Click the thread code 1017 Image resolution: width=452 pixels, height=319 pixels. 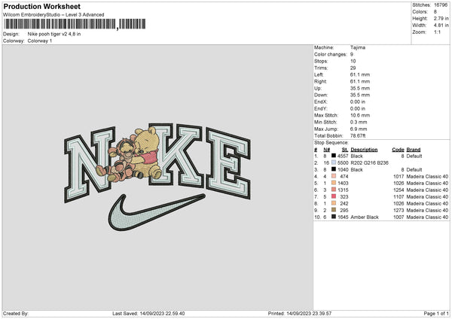pos(399,176)
